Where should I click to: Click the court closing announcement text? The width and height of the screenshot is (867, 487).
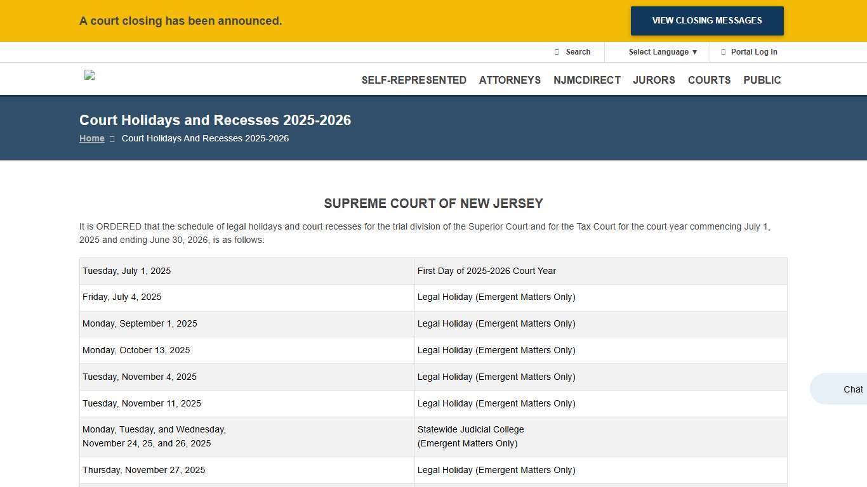180,20
